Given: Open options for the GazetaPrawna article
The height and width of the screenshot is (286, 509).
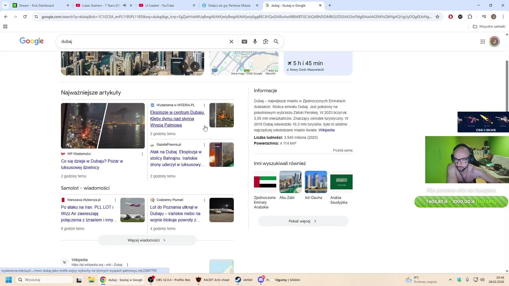Looking at the screenshot, I should tap(204, 145).
